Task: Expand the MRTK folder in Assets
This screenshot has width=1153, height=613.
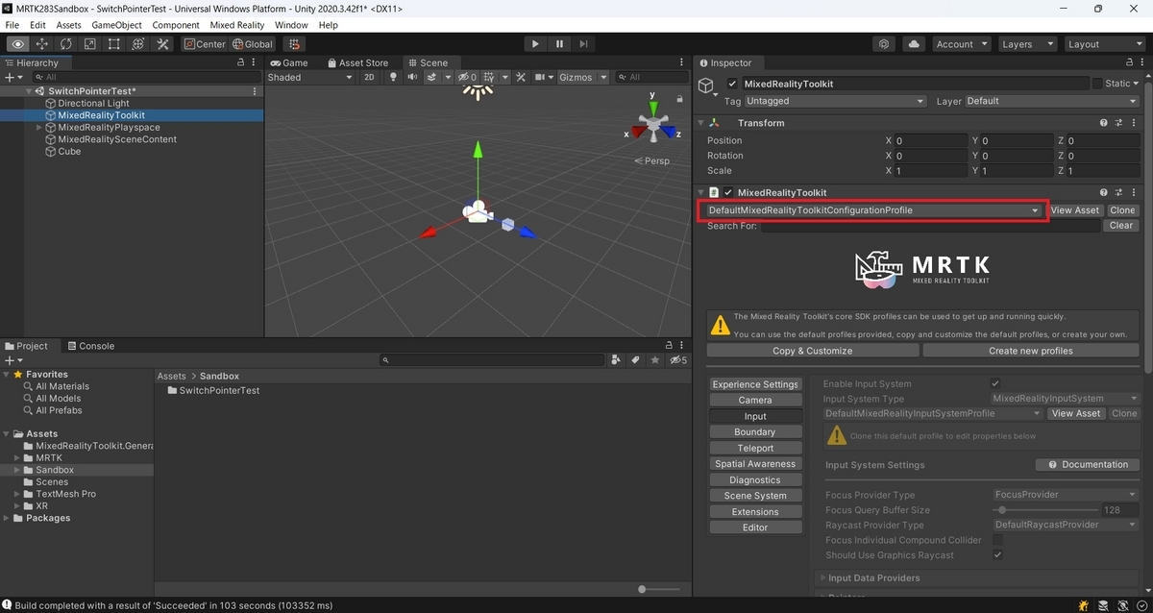Action: (x=18, y=458)
